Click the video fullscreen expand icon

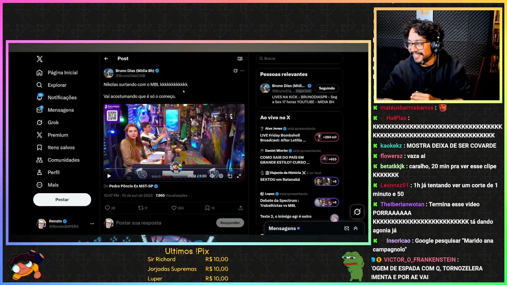click(239, 176)
